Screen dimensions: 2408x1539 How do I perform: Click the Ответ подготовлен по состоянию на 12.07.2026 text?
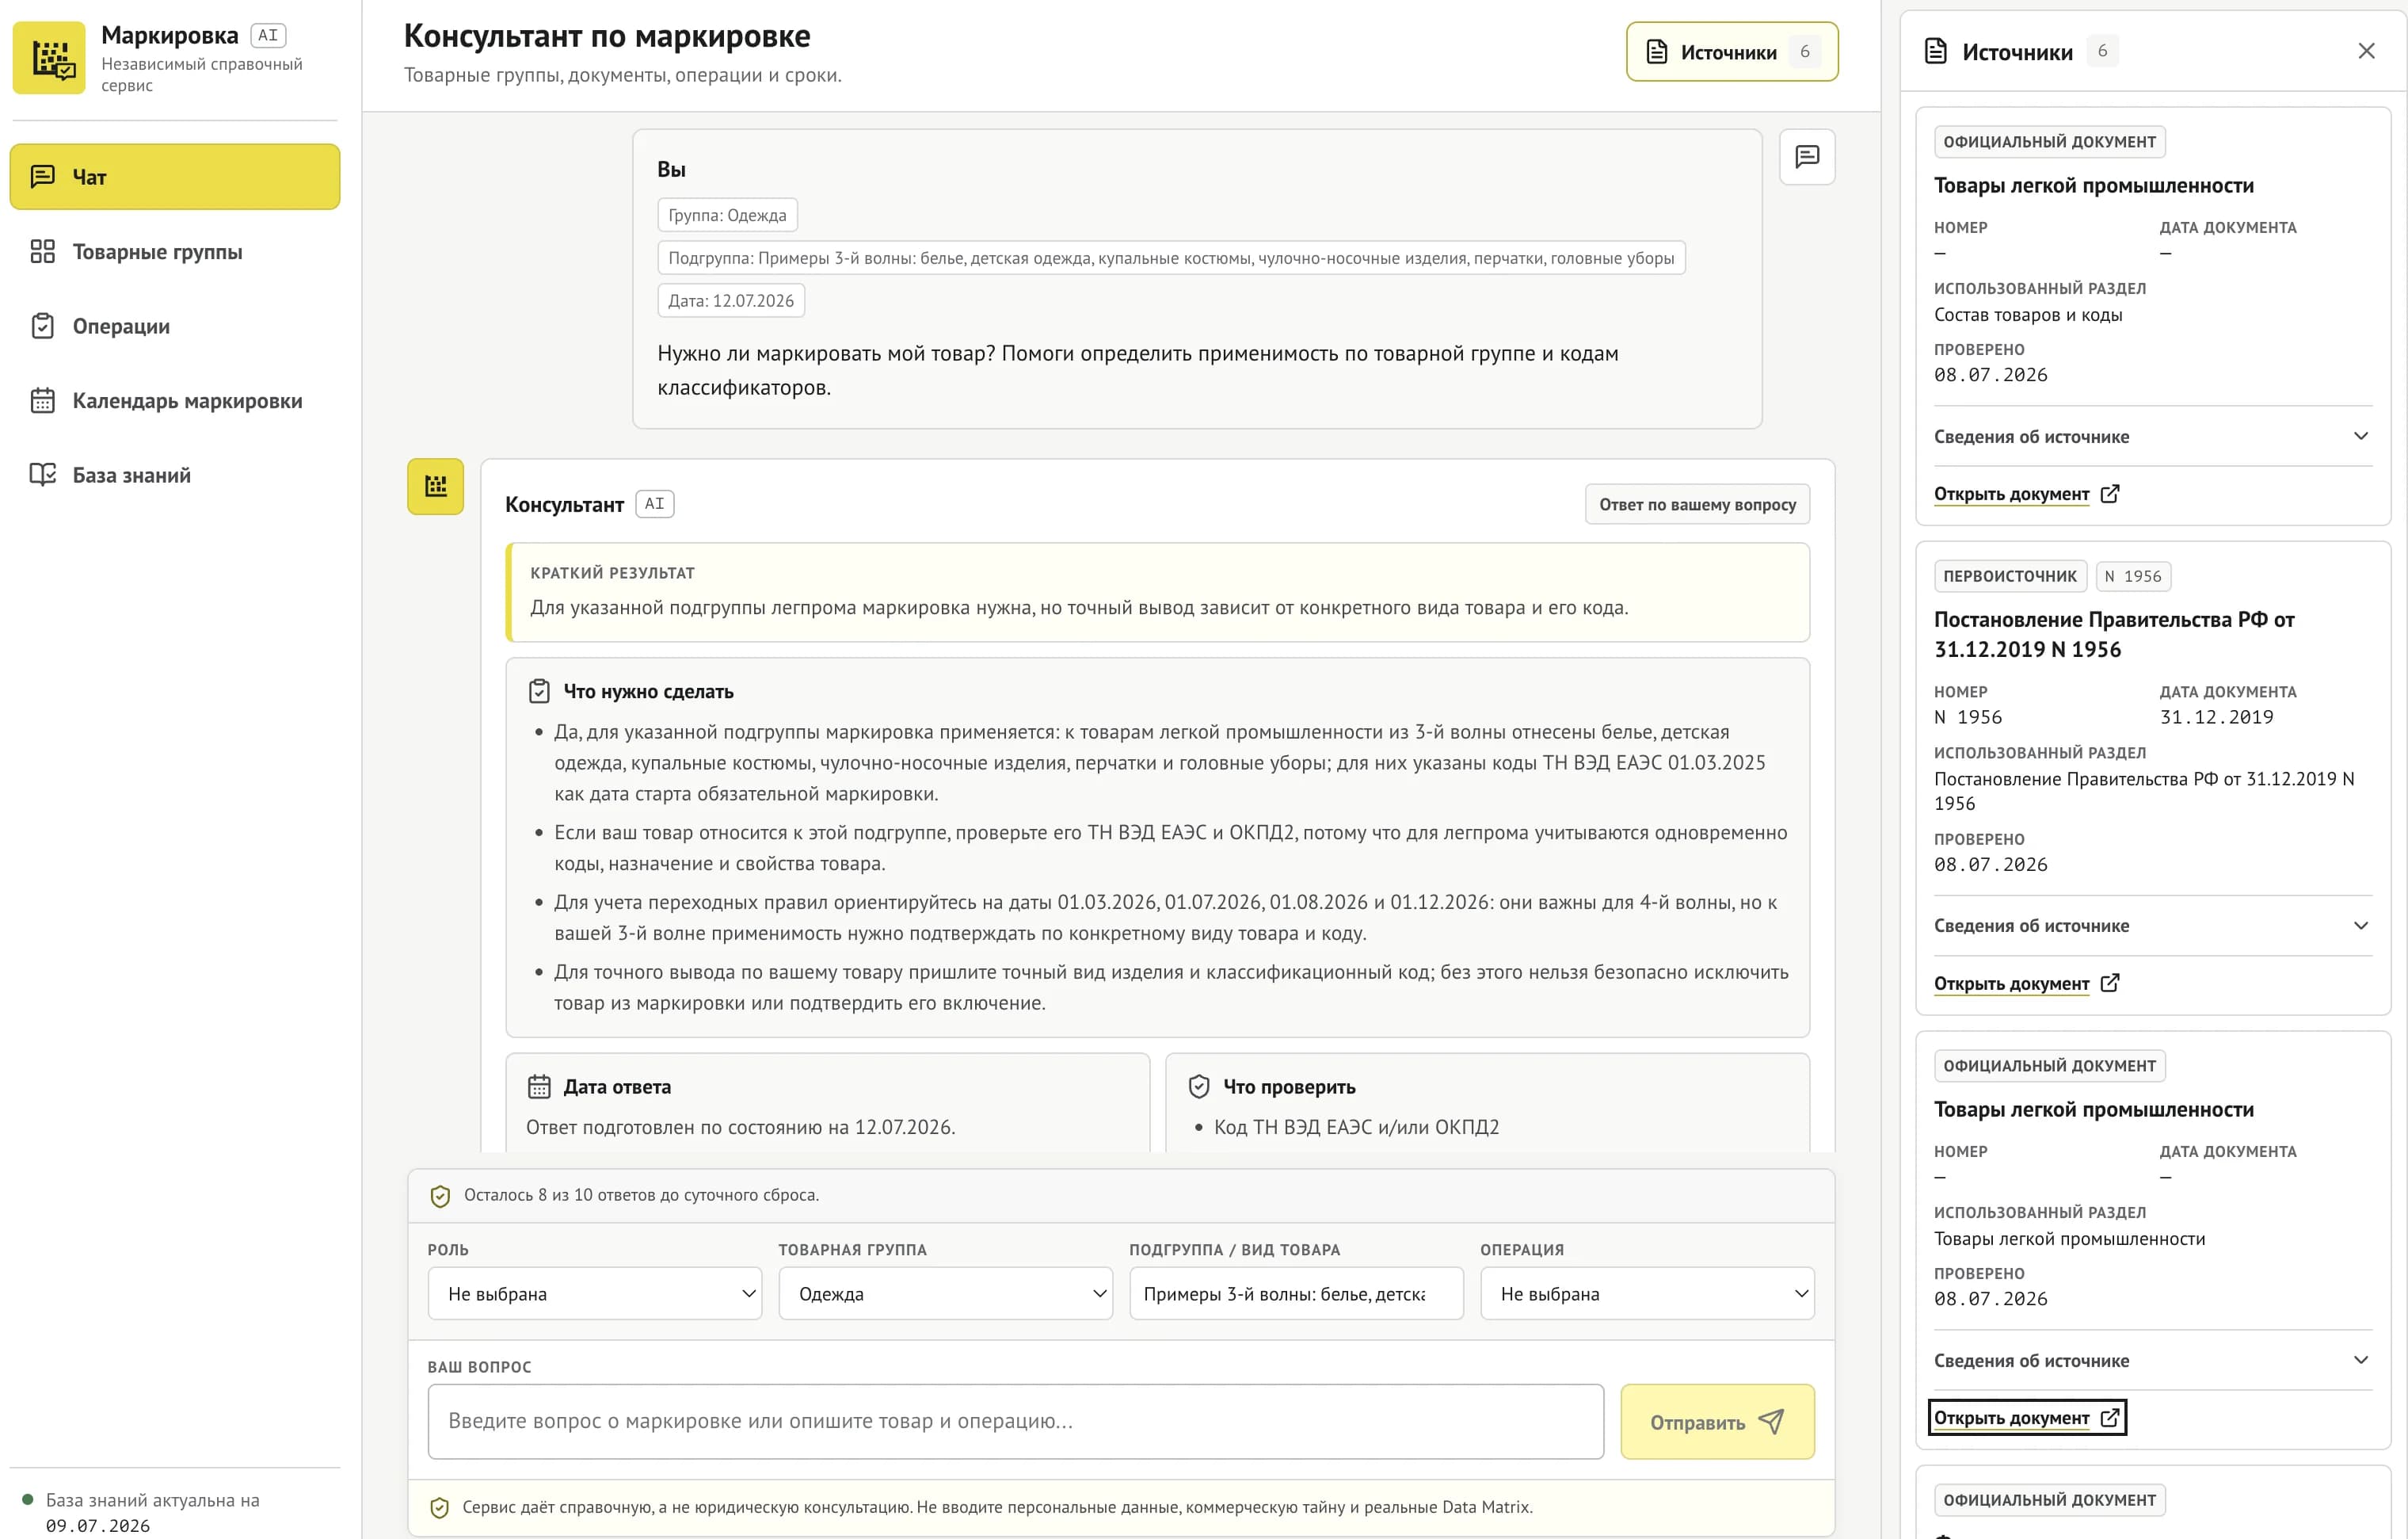pyautogui.click(x=741, y=1128)
